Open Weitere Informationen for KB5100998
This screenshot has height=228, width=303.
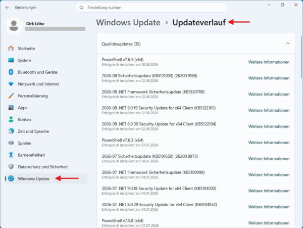[269, 174]
